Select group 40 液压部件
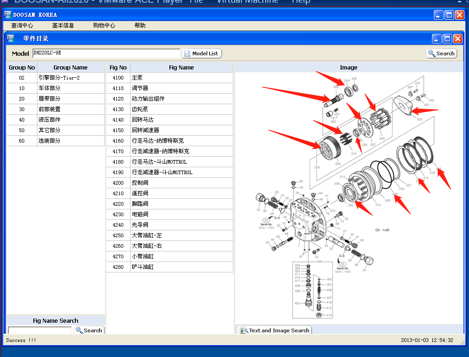 tap(55, 120)
